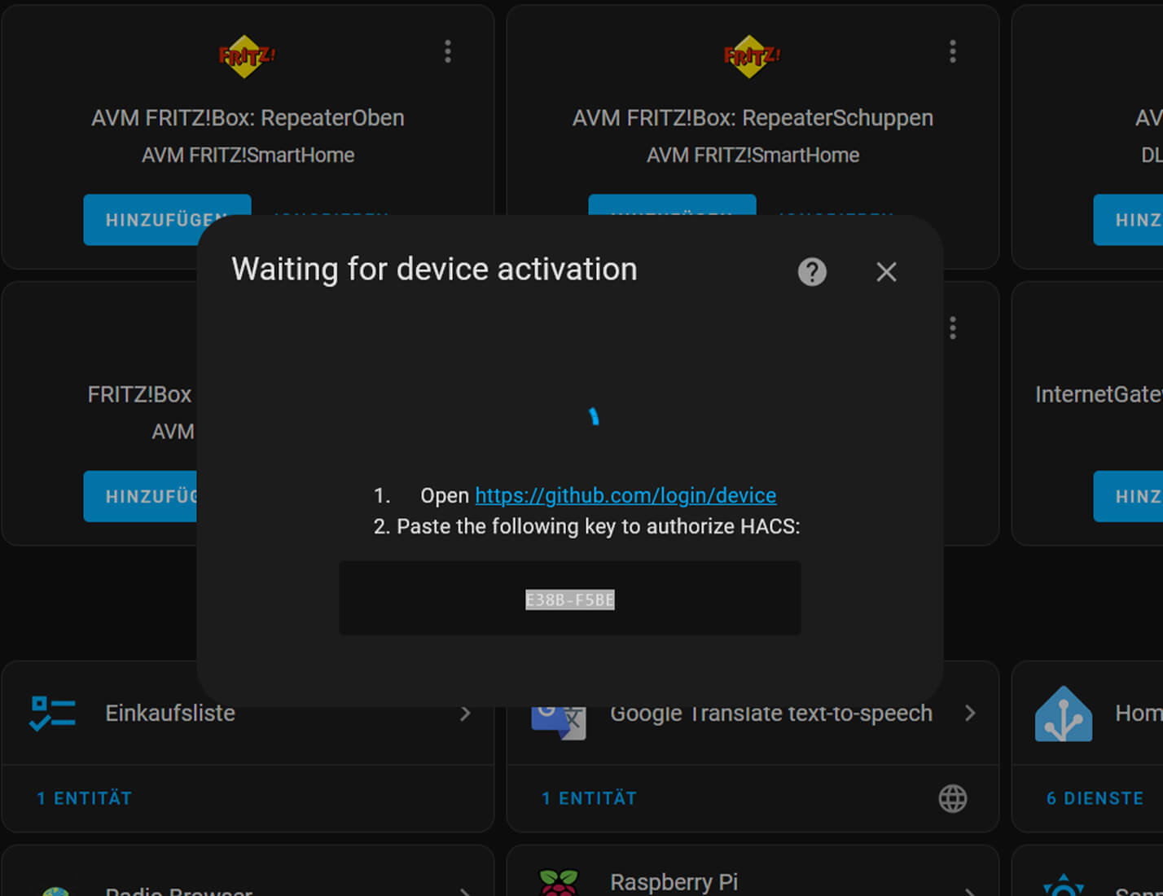Click the Raspberry Pi logo icon

click(559, 883)
